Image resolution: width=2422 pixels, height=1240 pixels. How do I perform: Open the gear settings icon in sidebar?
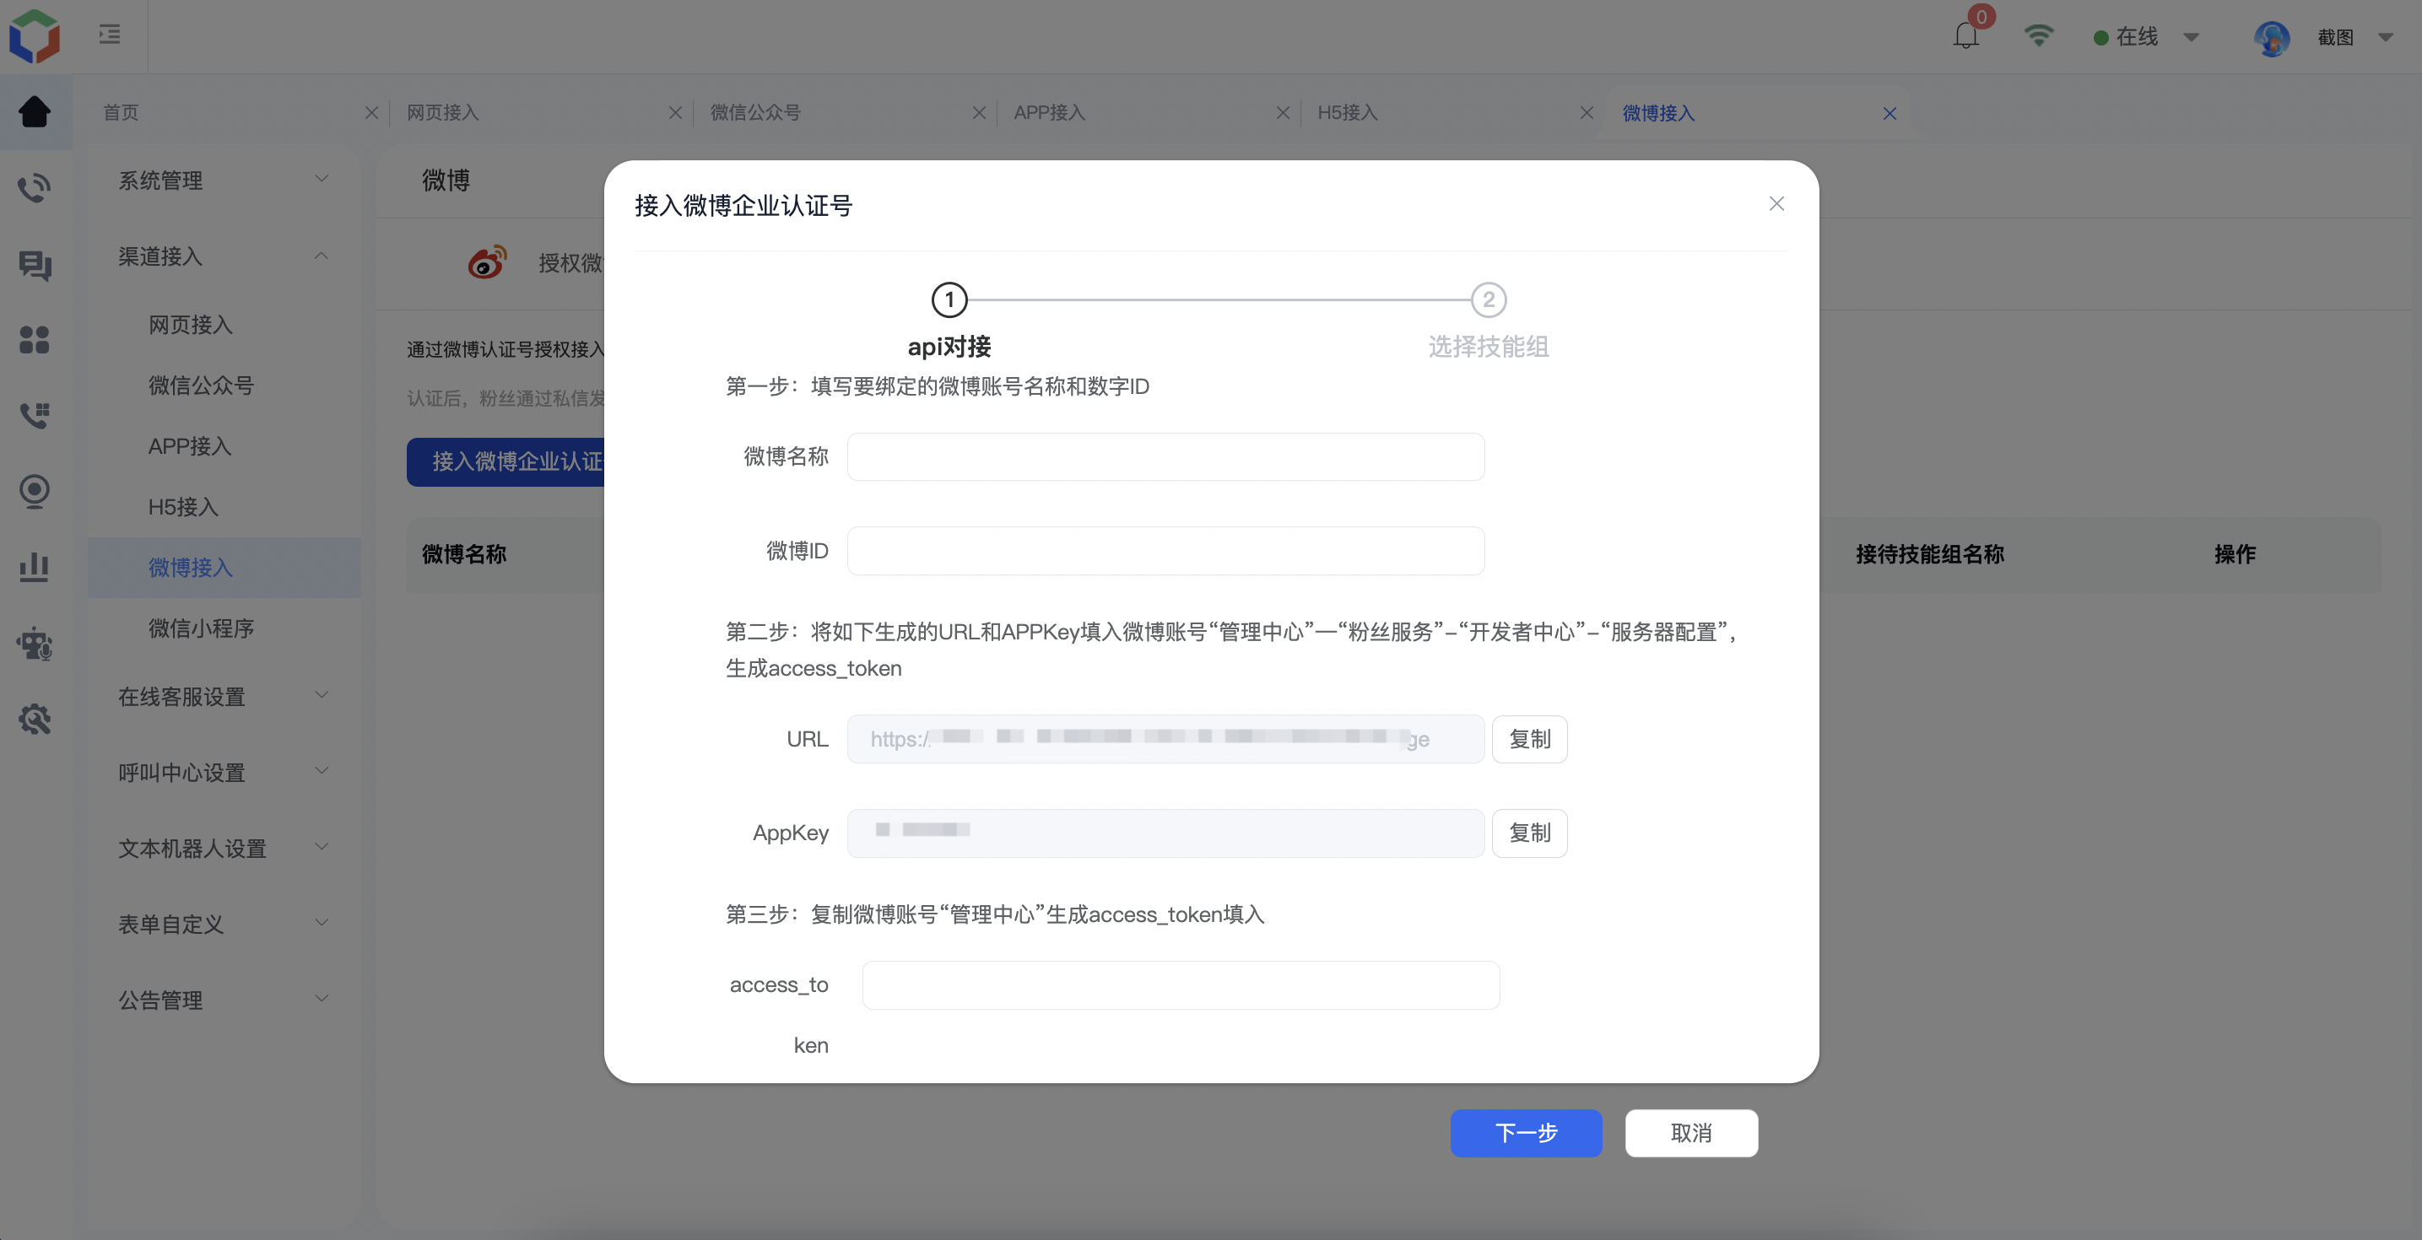35,720
